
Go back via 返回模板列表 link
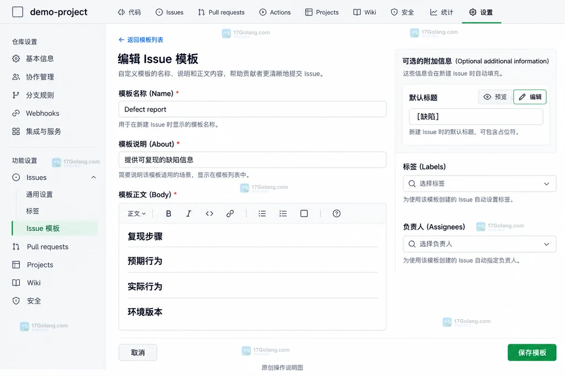145,40
